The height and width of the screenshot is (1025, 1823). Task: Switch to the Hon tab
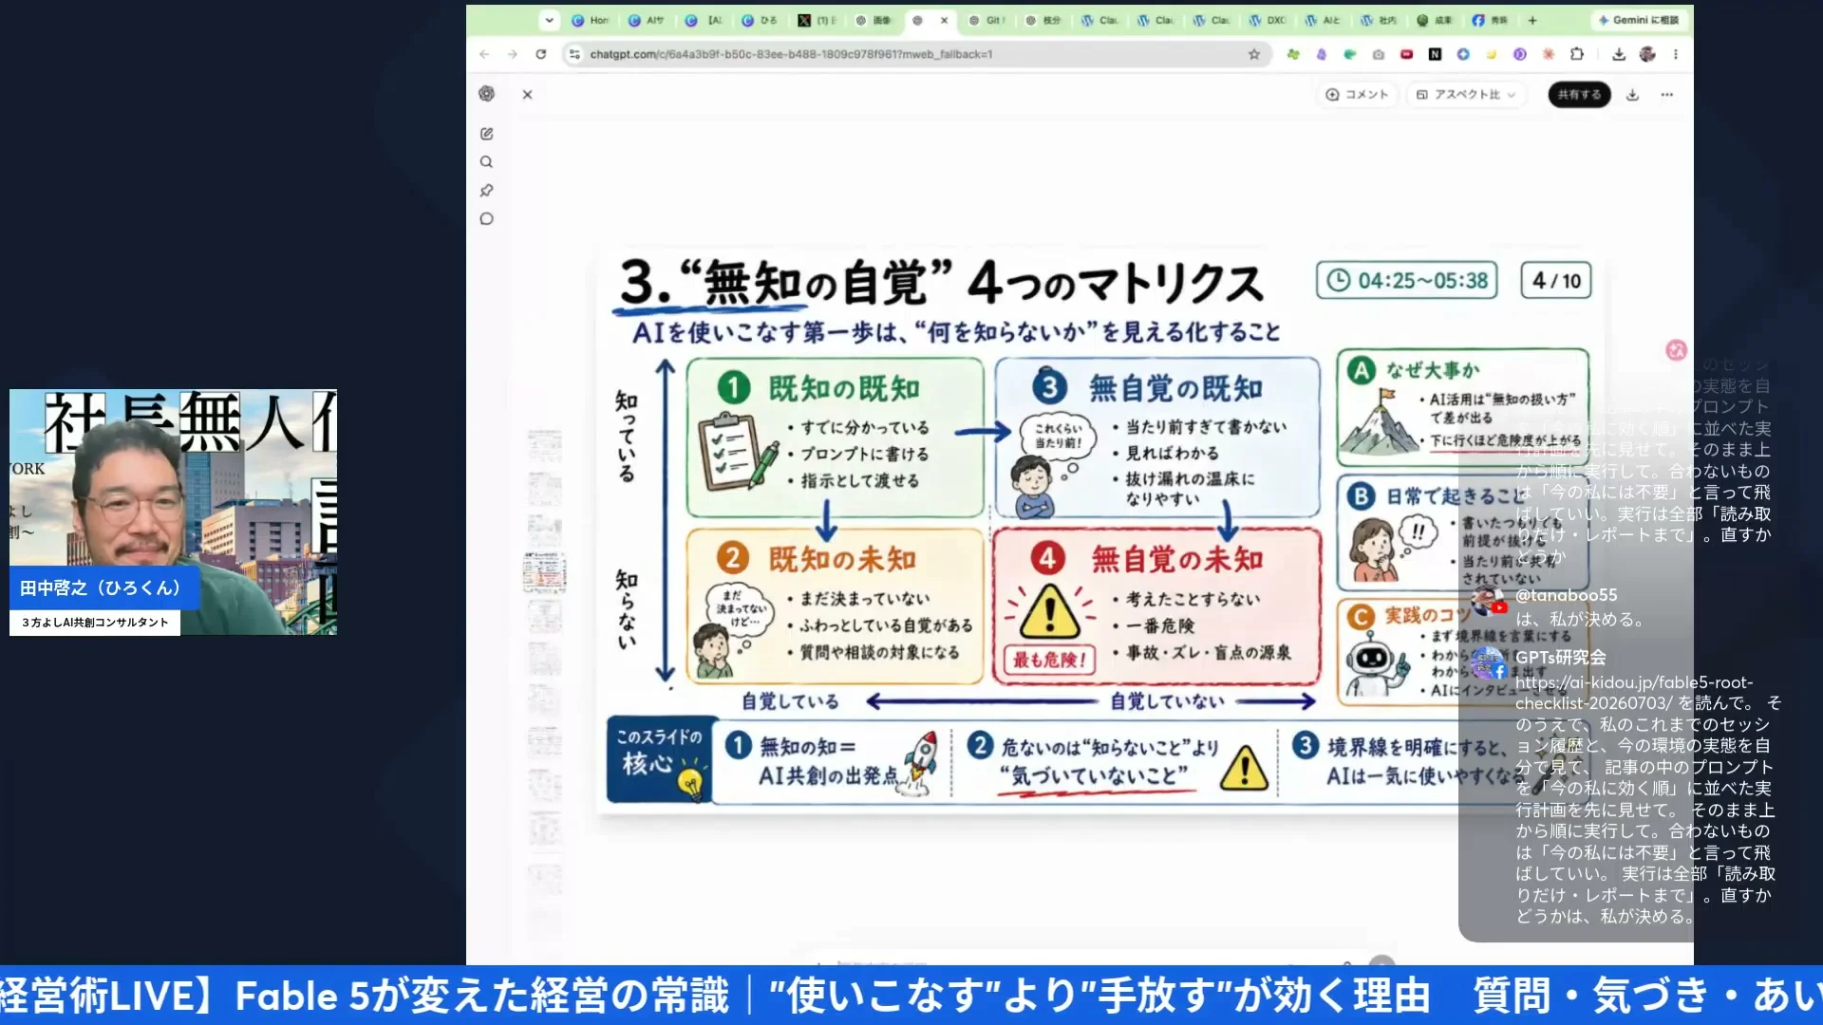click(x=591, y=20)
